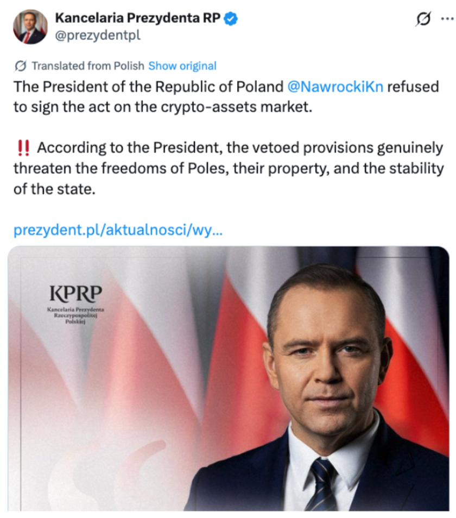This screenshot has width=456, height=518.
Task: Click 'Kancelaria Prezydenta Rzeczypospolitej Polskiej' caption under logo
Action: pyautogui.click(x=75, y=315)
